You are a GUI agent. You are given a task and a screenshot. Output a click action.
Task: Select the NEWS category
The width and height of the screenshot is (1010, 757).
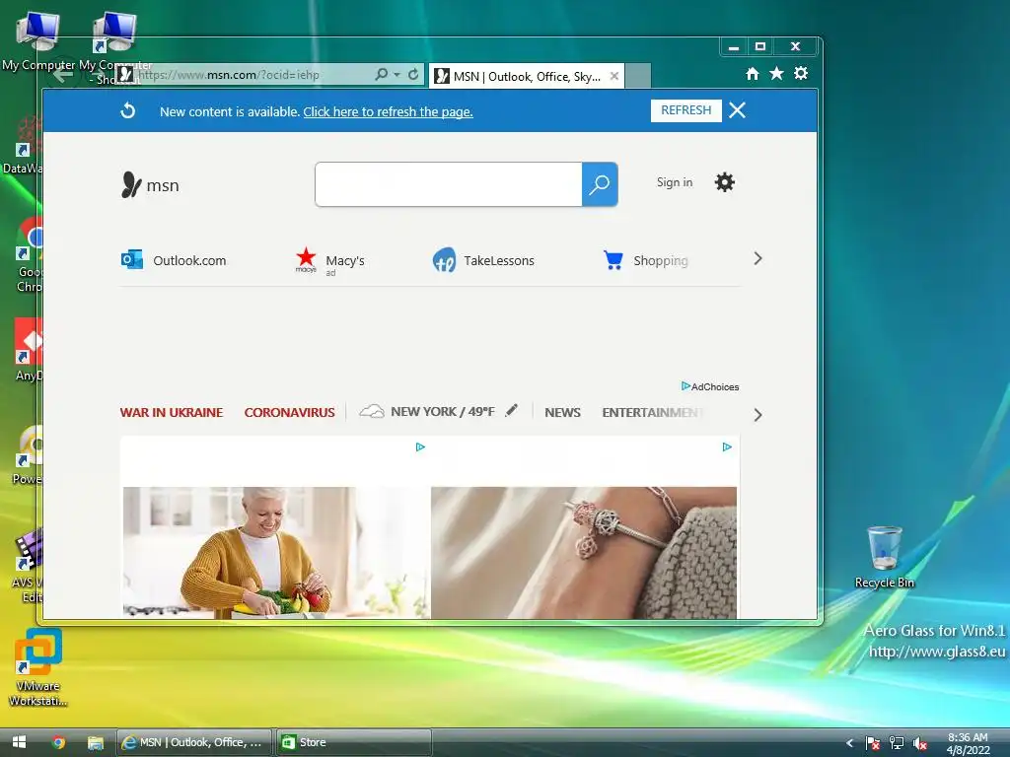click(x=562, y=413)
